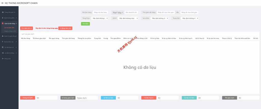Click the Quản lý người dùng icon

[x=3, y=36]
